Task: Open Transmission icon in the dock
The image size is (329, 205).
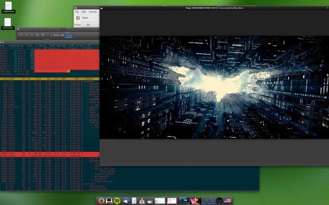Action: [142, 201]
